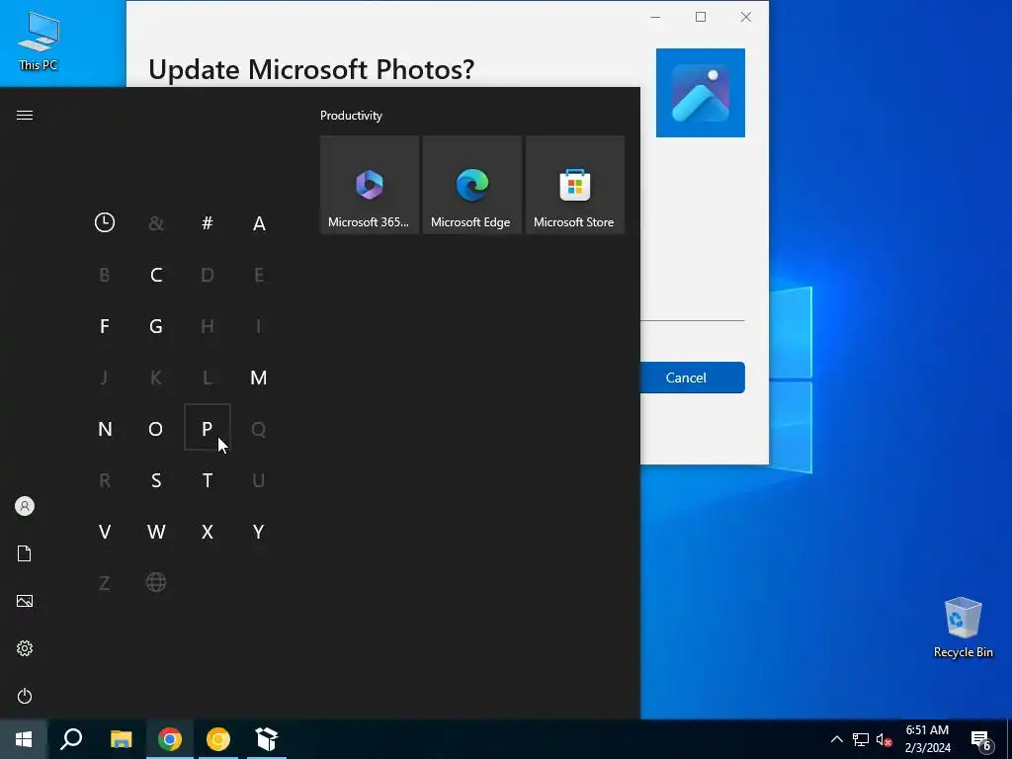Open Chrome Canary on taskbar

point(218,739)
